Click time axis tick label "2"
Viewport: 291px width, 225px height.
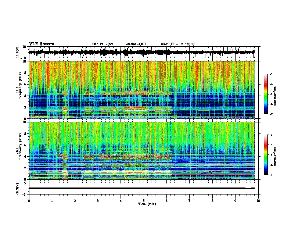[75, 201]
